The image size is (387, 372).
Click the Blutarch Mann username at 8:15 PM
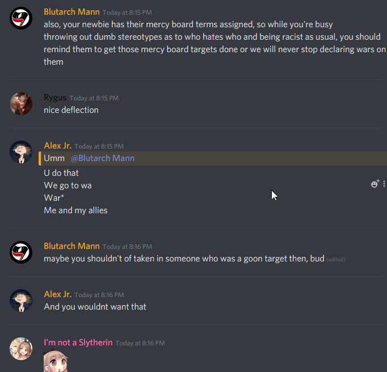(x=71, y=12)
